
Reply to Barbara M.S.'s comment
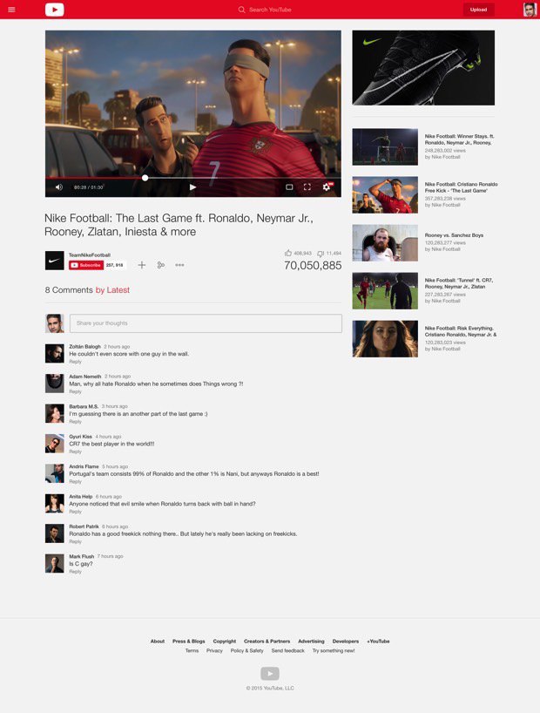point(76,422)
